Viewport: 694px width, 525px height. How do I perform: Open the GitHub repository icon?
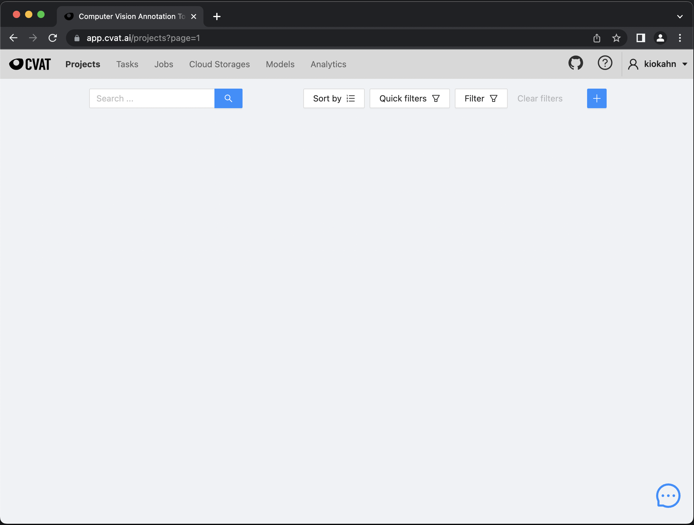[x=575, y=63]
